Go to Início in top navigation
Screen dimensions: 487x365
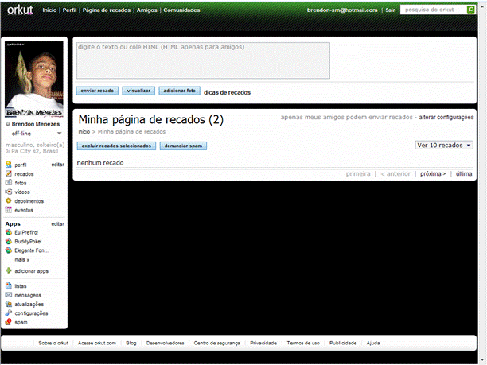tap(49, 10)
